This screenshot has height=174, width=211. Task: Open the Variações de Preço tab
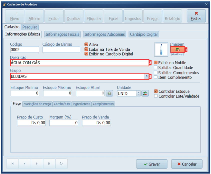pos(37,104)
